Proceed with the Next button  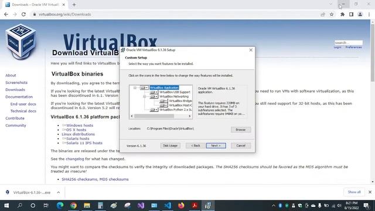coord(216,145)
